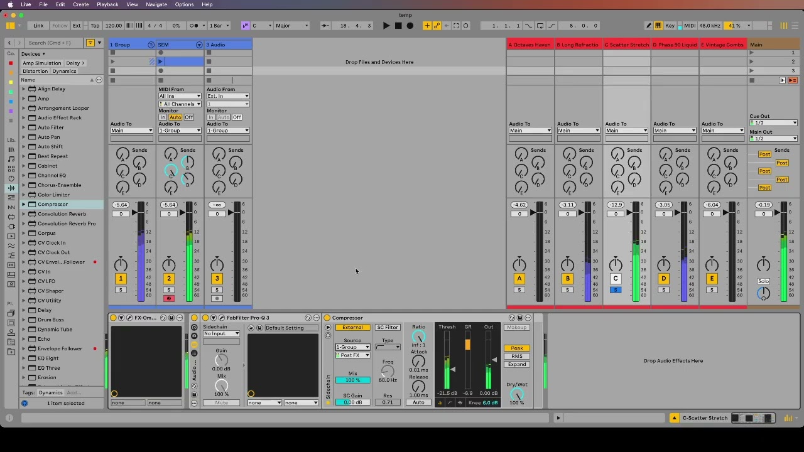Click the capture MIDI icon
This screenshot has width=804, height=452.
[x=457, y=26]
